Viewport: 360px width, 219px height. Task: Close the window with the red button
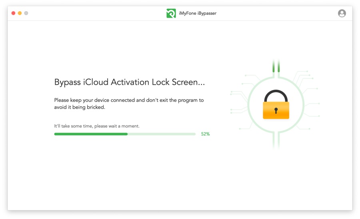click(13, 13)
